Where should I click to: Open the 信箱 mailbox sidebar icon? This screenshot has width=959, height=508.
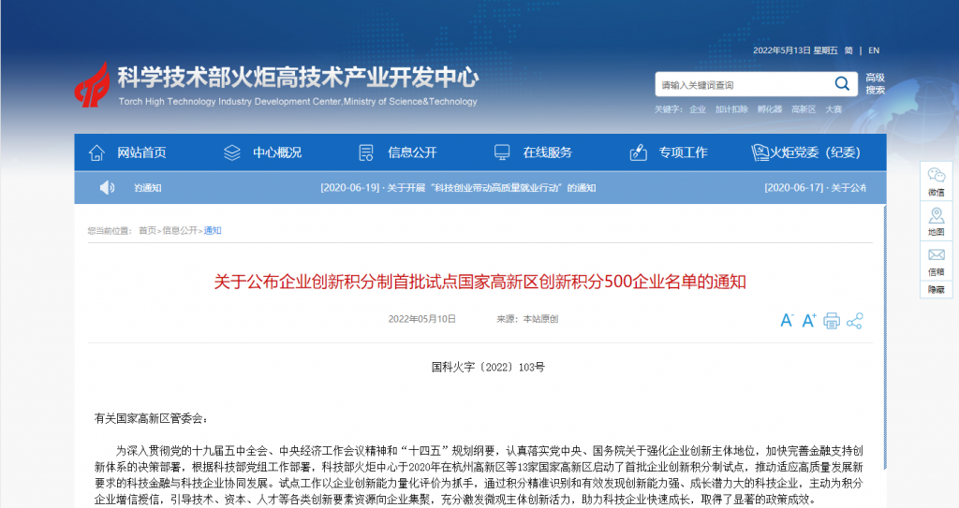[936, 260]
